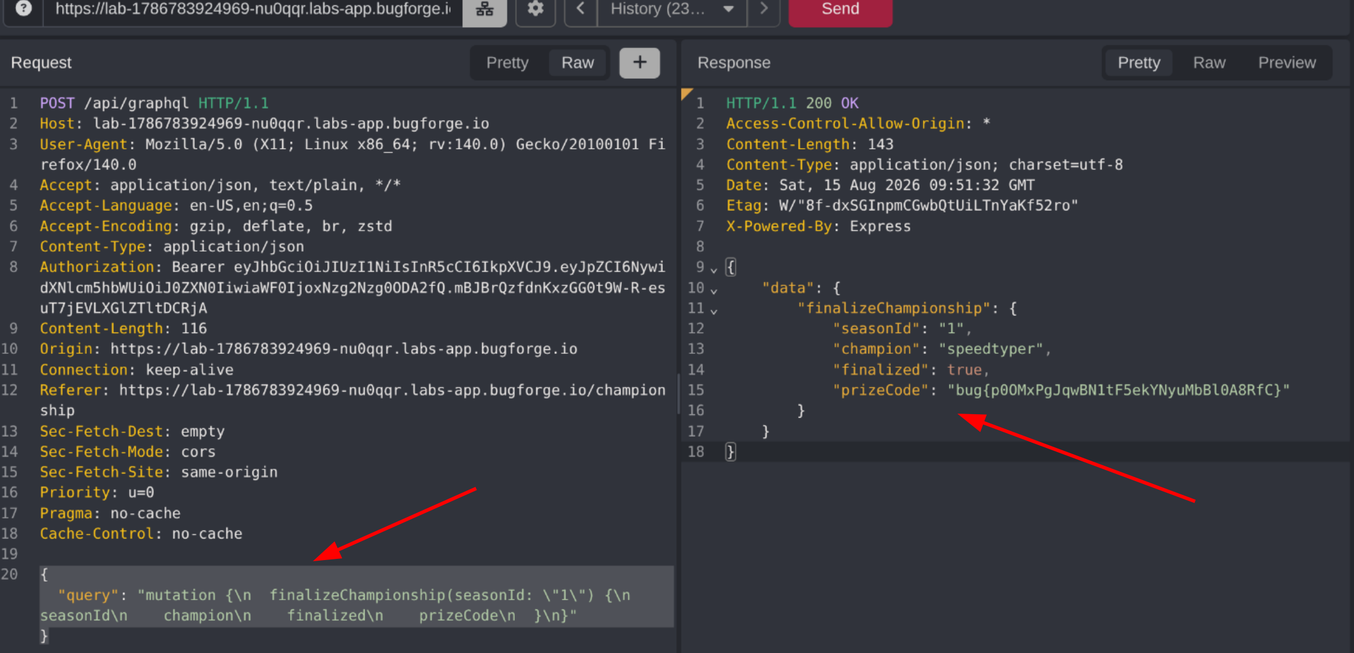Switch Request view to Pretty
The image size is (1354, 653).
[x=507, y=63]
